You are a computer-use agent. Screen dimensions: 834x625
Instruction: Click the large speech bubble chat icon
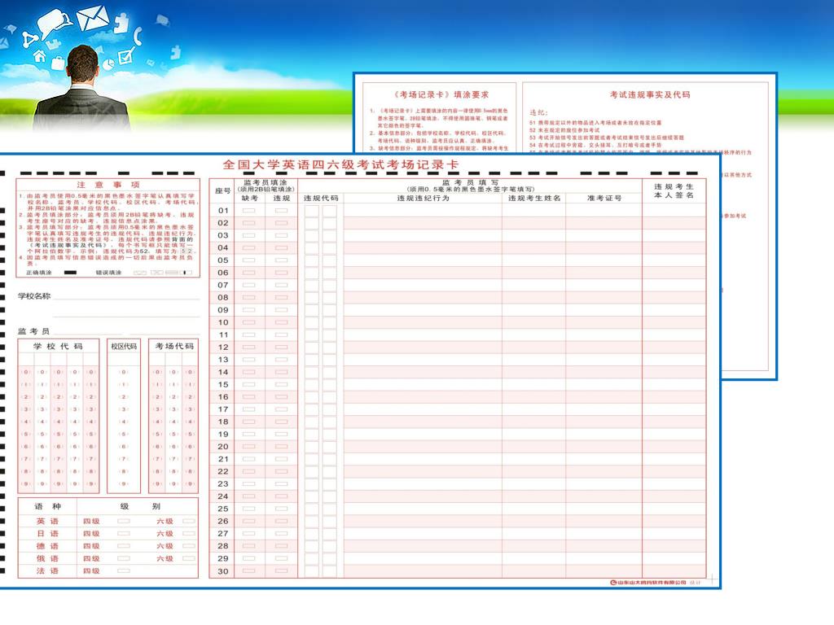[x=55, y=24]
